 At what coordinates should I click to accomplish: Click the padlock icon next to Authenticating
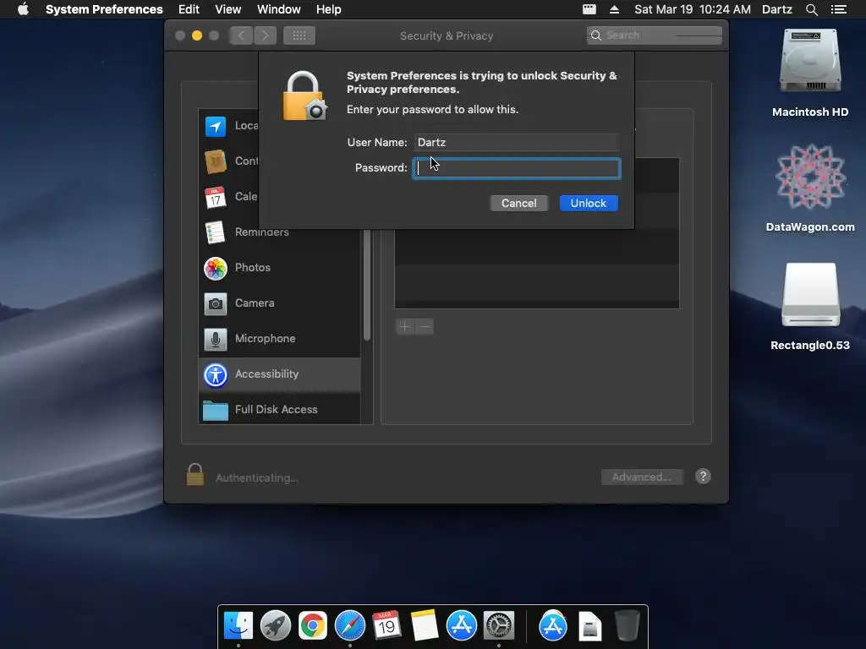195,475
